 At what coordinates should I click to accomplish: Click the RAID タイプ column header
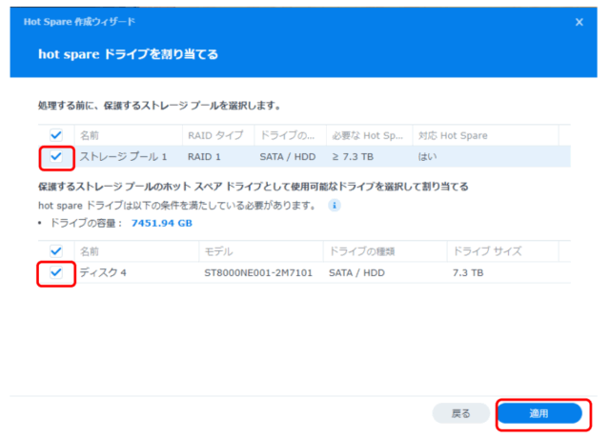click(214, 135)
